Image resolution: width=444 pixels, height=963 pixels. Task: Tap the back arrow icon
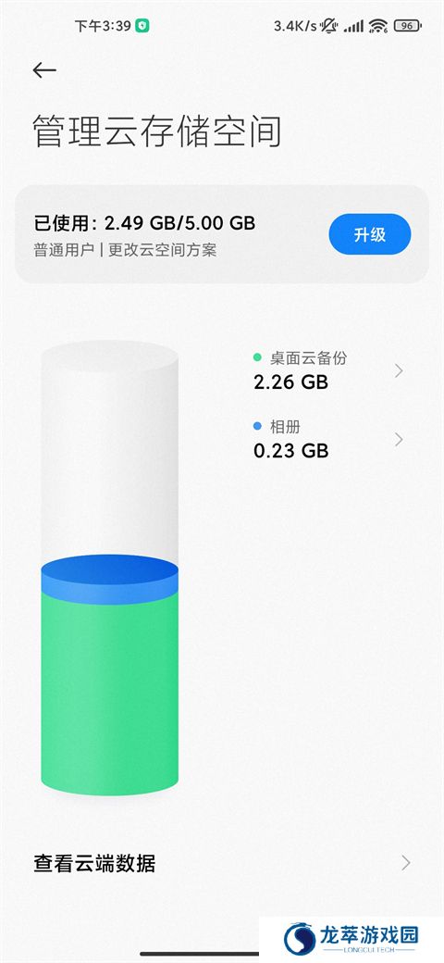point(44,70)
